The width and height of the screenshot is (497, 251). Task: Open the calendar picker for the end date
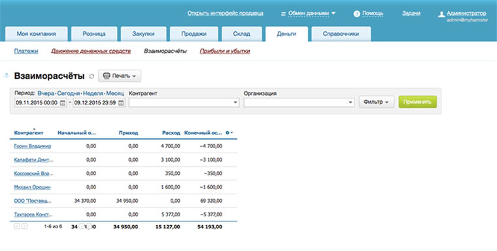[x=121, y=103]
